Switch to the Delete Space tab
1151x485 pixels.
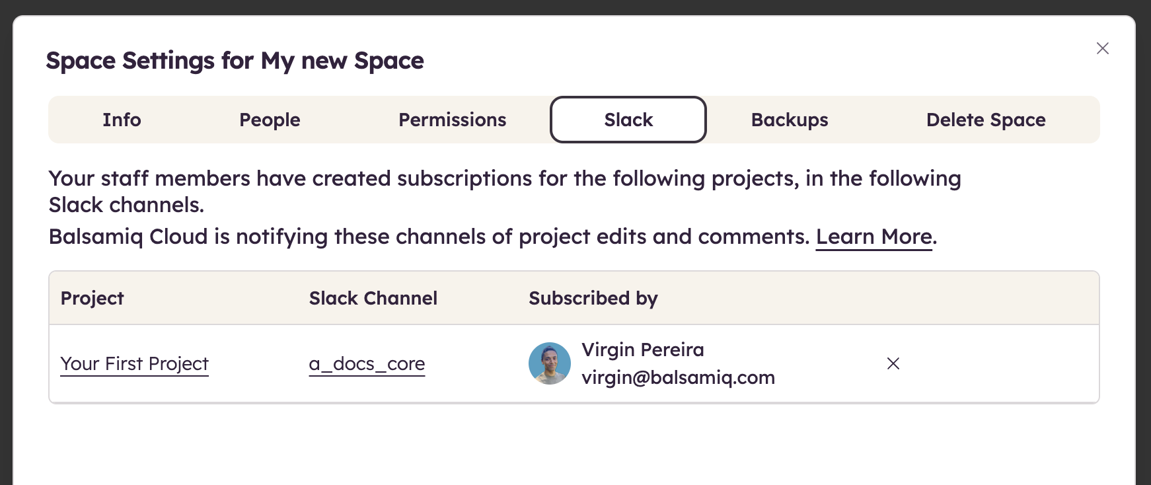tap(985, 120)
